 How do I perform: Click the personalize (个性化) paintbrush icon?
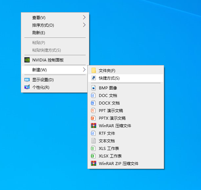[27, 87]
